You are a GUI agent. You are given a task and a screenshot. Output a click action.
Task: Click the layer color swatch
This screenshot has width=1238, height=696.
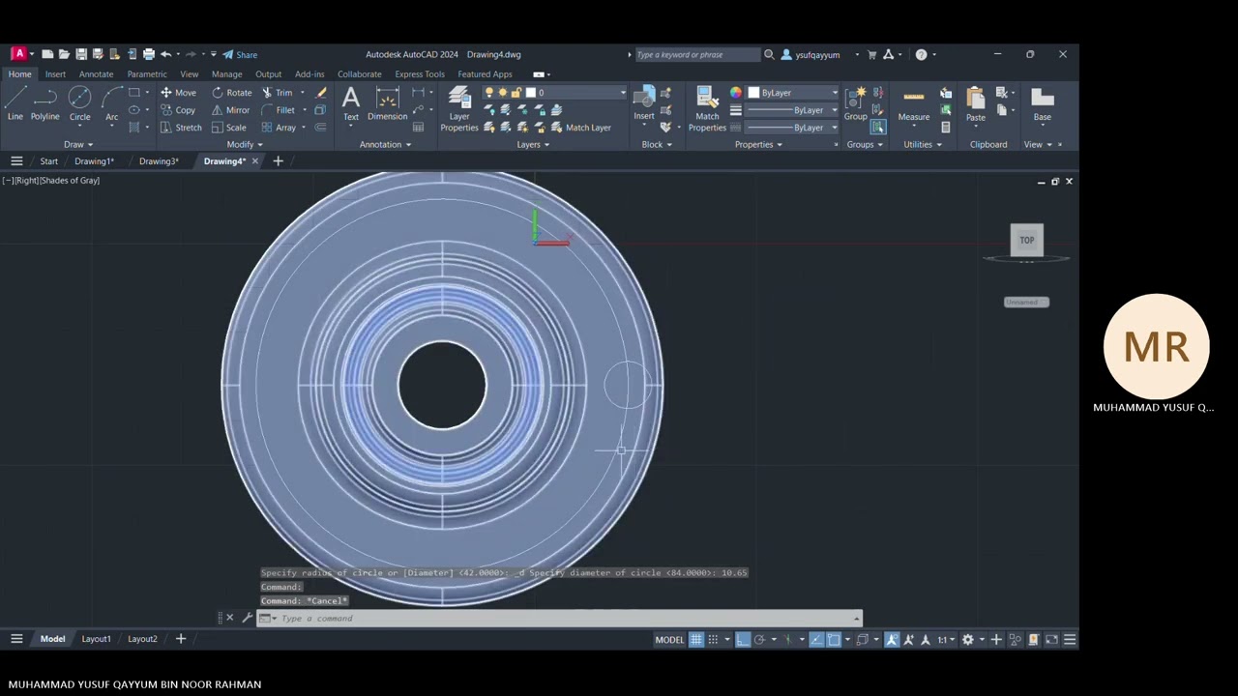pos(530,93)
